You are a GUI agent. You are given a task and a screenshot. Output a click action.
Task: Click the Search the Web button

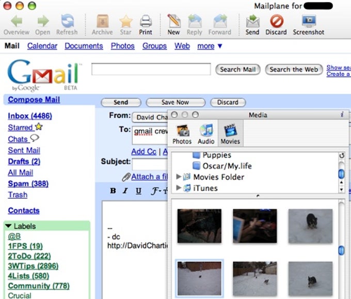click(294, 69)
